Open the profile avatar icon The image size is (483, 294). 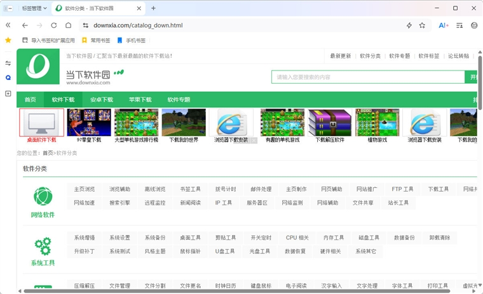pyautogui.click(x=474, y=25)
